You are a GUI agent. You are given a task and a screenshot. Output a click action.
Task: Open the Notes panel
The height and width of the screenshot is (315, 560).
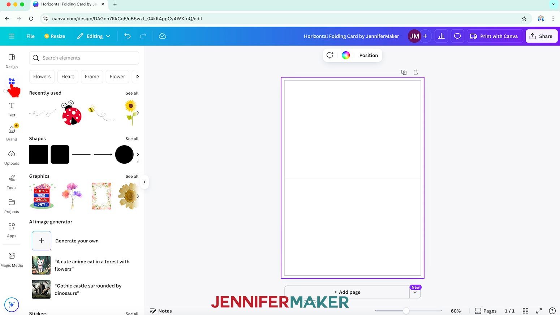161,311
